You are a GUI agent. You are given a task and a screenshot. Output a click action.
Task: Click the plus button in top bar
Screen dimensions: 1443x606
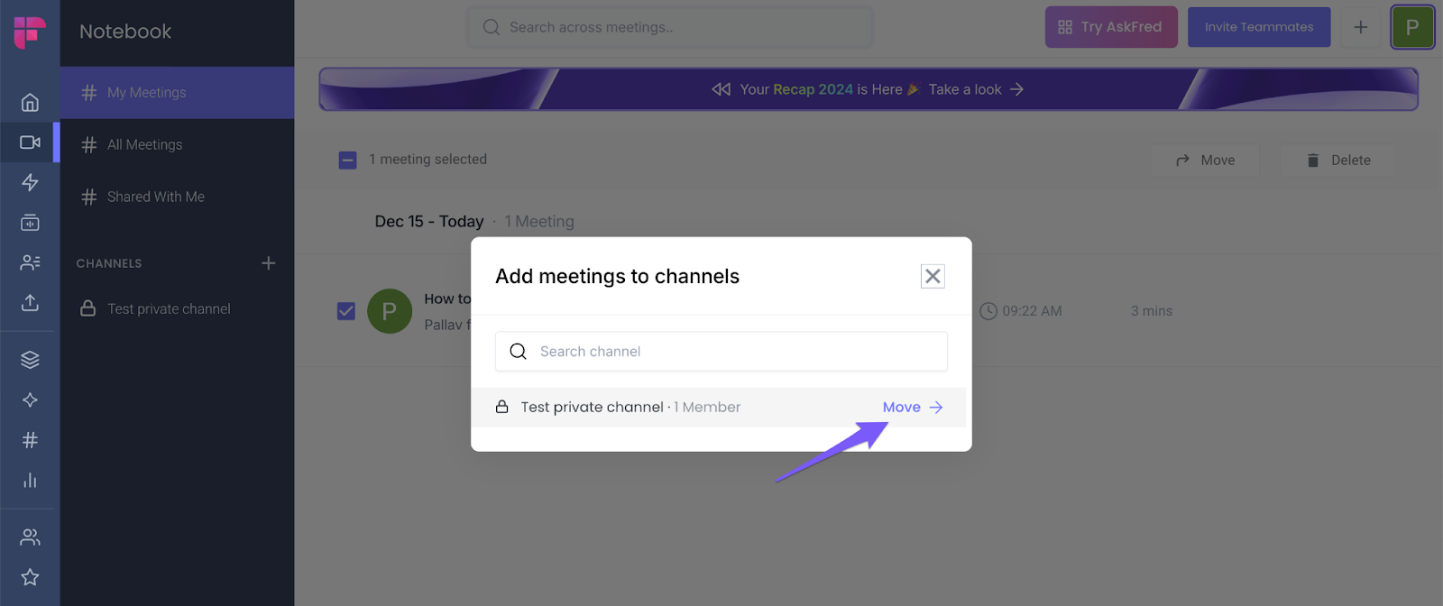[1360, 27]
